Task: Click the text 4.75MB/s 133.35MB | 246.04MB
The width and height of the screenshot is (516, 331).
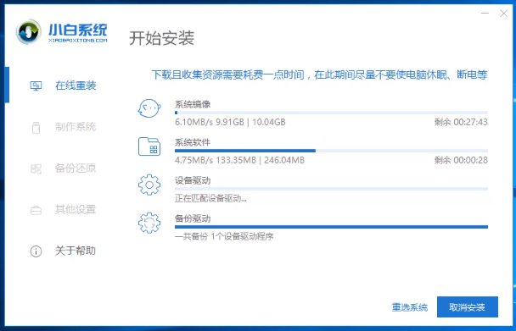Action: [239, 160]
